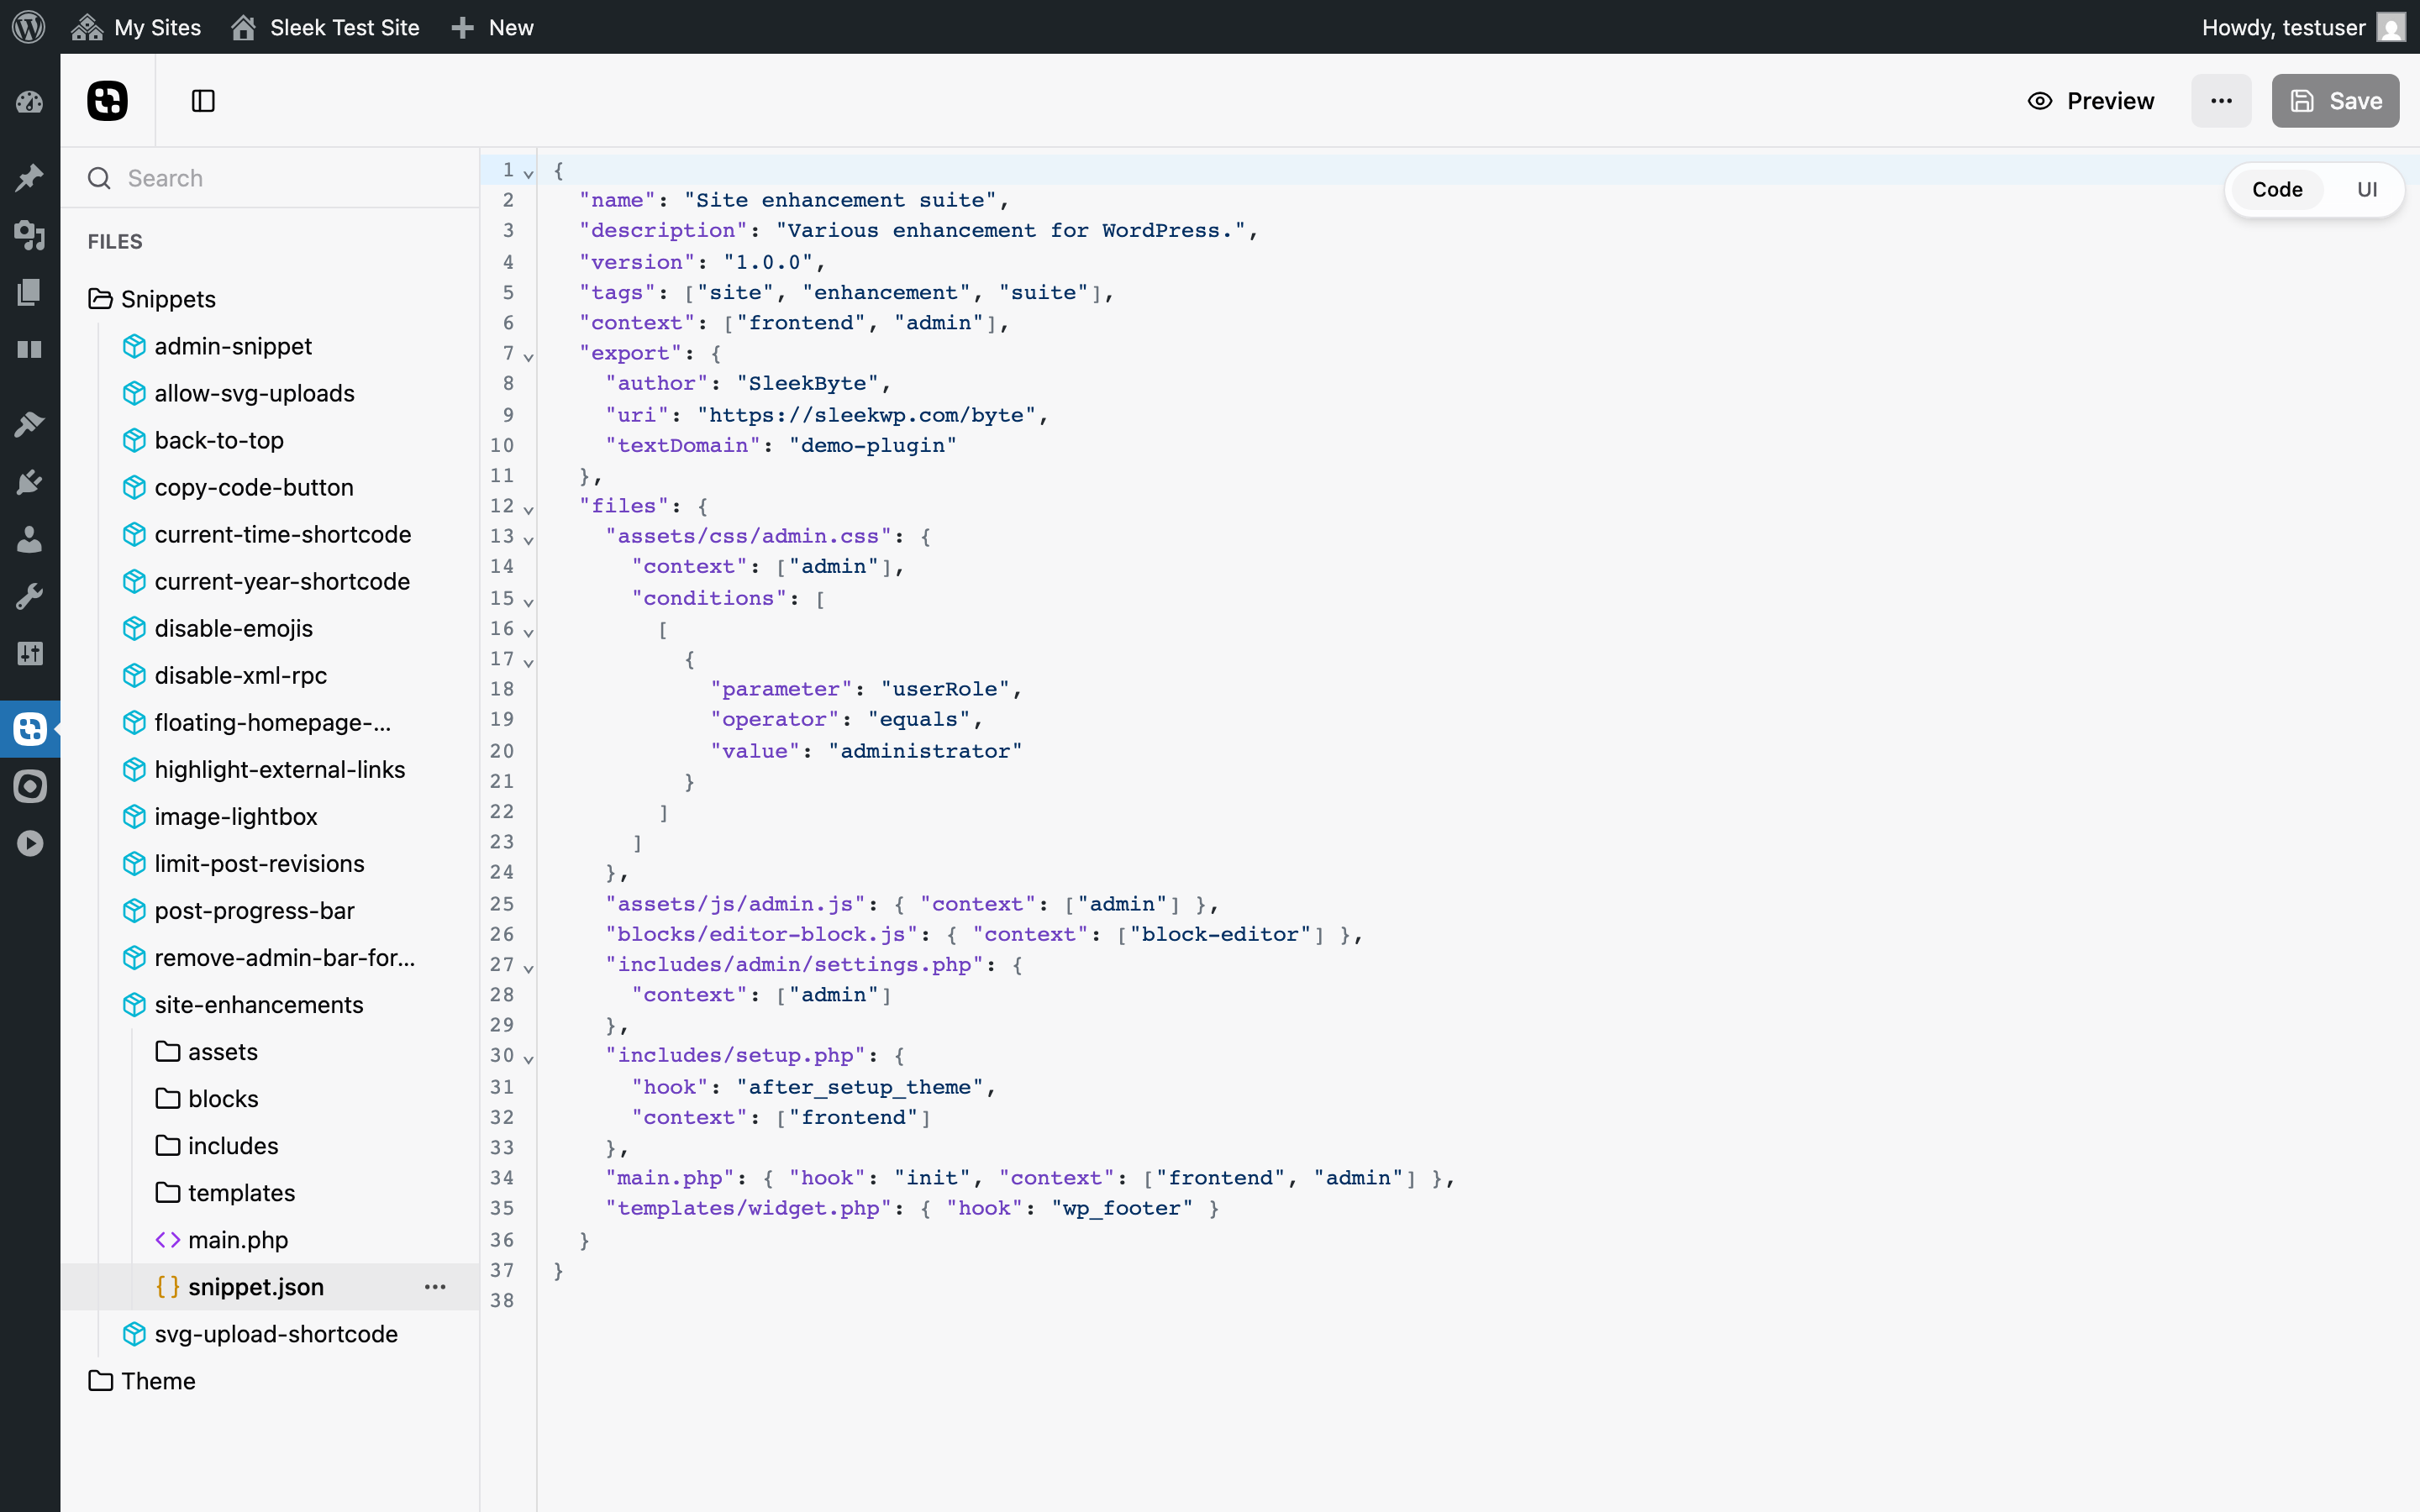Fold code at line 1
This screenshot has height=1512, width=2420.
tap(529, 173)
